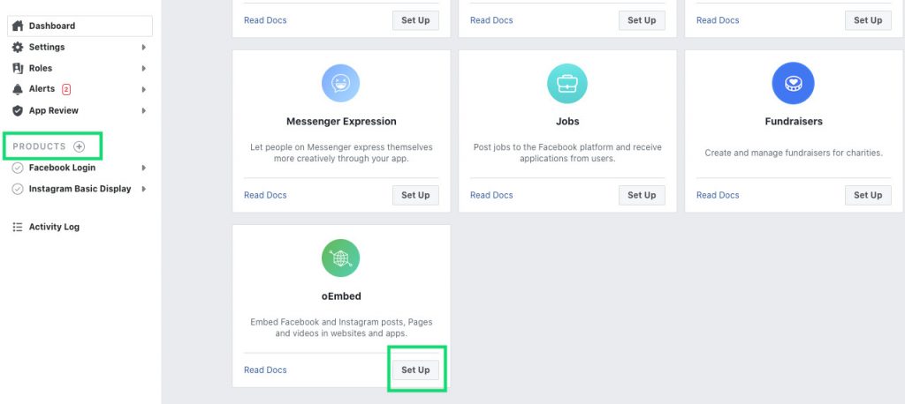This screenshot has width=905, height=404.
Task: Click the App Review shield icon
Action: pos(18,110)
